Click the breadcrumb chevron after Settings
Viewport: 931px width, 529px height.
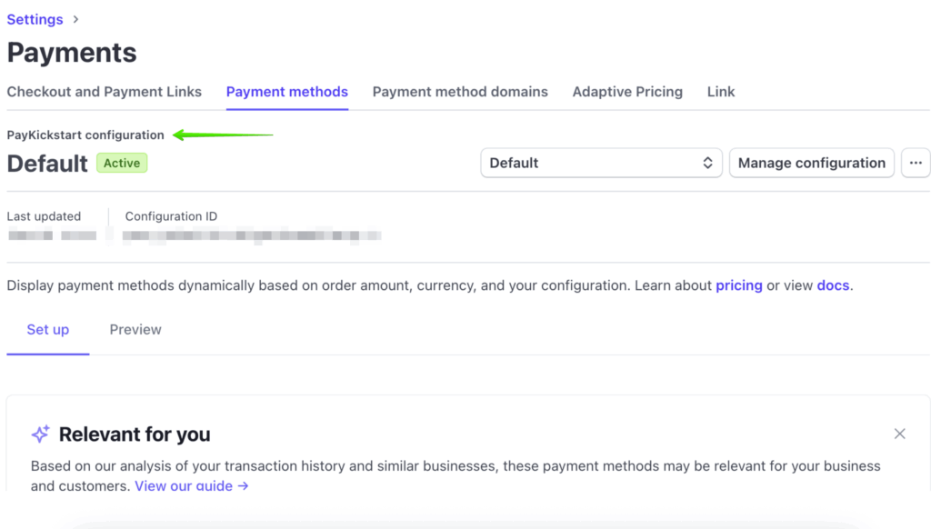pyautogui.click(x=75, y=19)
